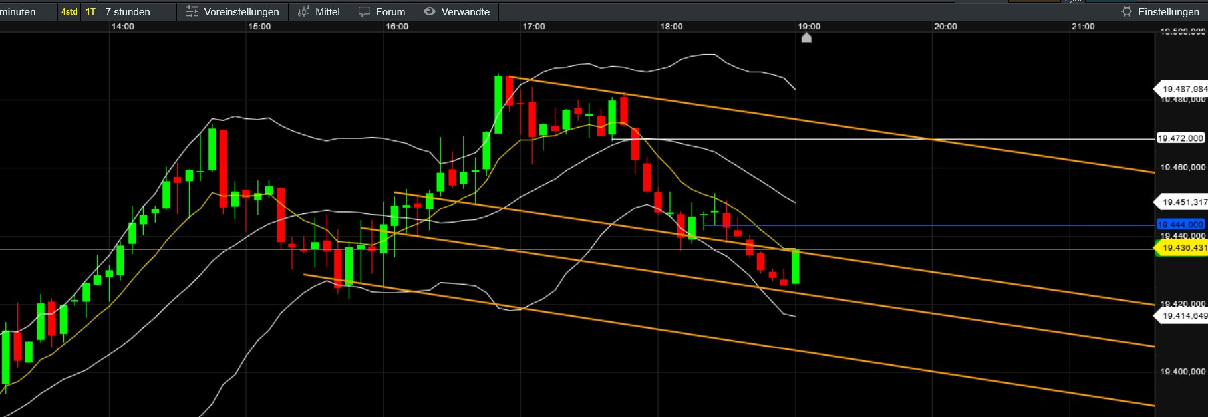Open the Forum speech bubble icon
Screen dimensions: 1208x417
[x=364, y=11]
